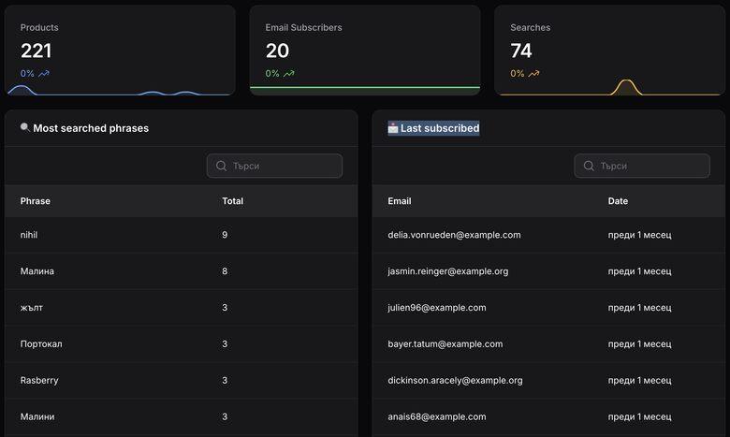730x437 pixels.
Task: Click the Products sparkline chart
Action: 120,90
